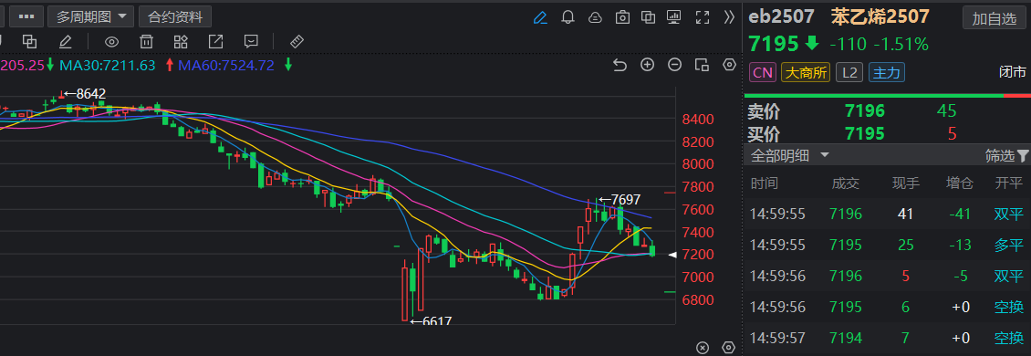Open the grid widgets icon

(x=181, y=41)
